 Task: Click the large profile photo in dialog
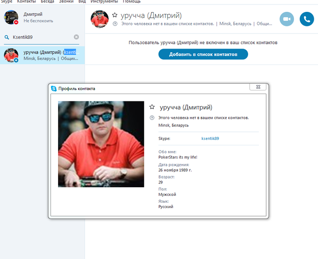tap(101, 144)
